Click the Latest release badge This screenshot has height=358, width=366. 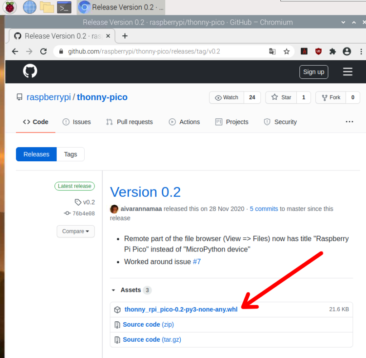[74, 186]
